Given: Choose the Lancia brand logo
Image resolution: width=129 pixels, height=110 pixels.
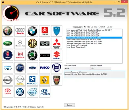Looking at the screenshot, I should (x=57, y=68).
